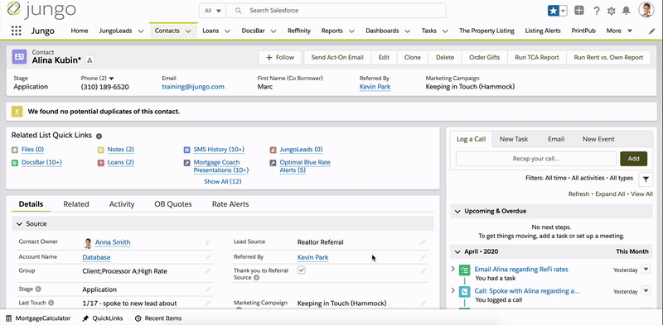Screen dimensions: 663x325
Task: Switch to the Rate Alerts tab
Action: [230, 204]
